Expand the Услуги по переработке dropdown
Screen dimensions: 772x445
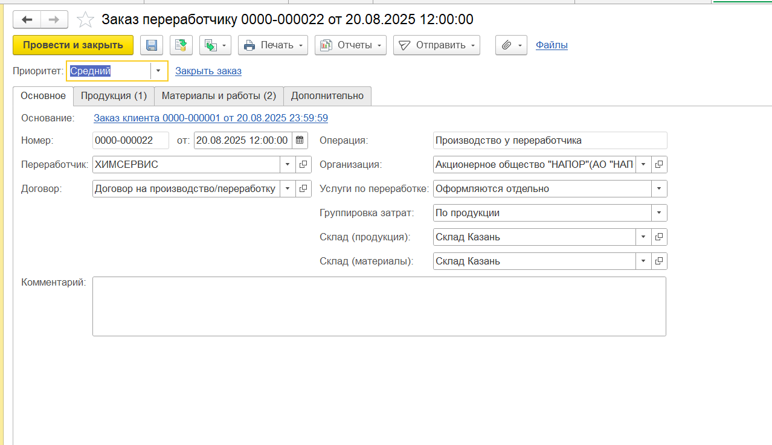pos(658,189)
